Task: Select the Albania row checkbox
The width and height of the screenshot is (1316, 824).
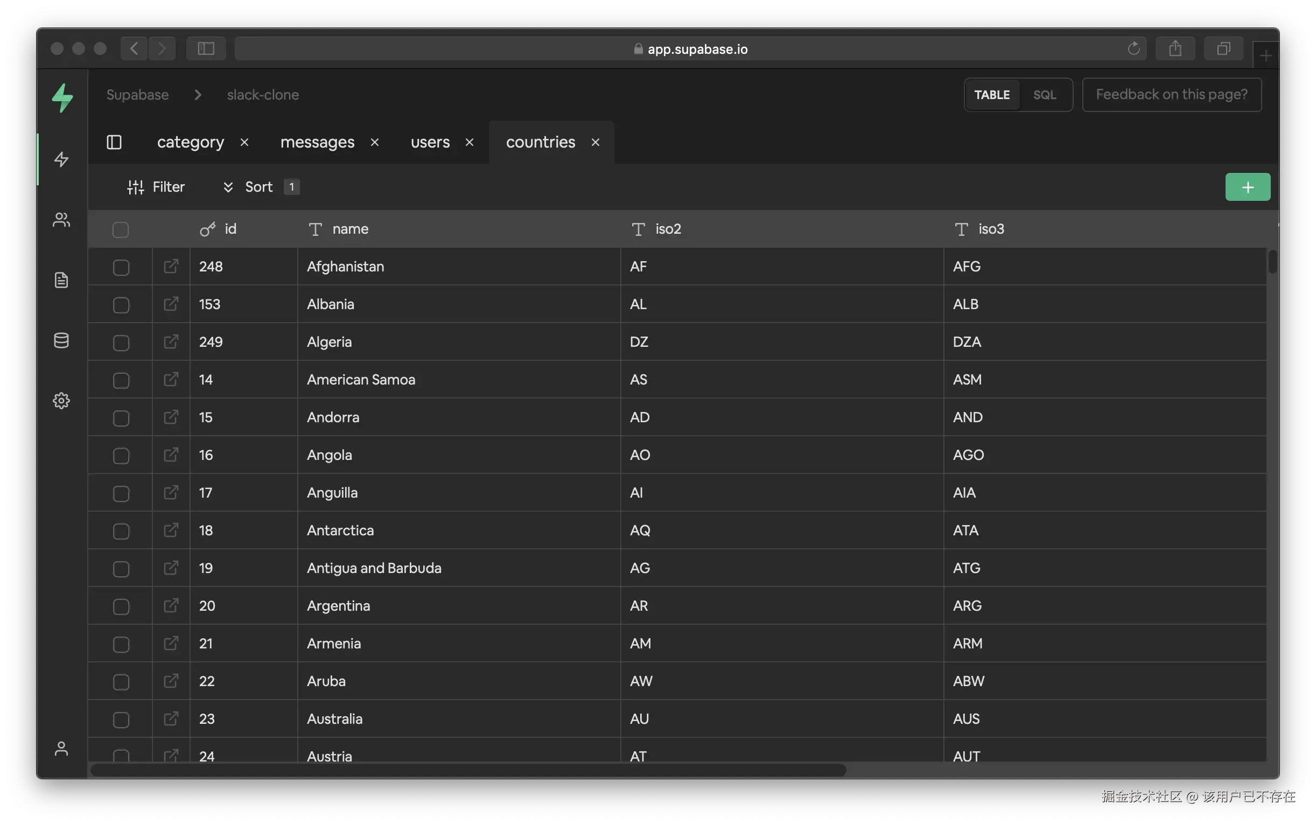Action: [x=121, y=305]
